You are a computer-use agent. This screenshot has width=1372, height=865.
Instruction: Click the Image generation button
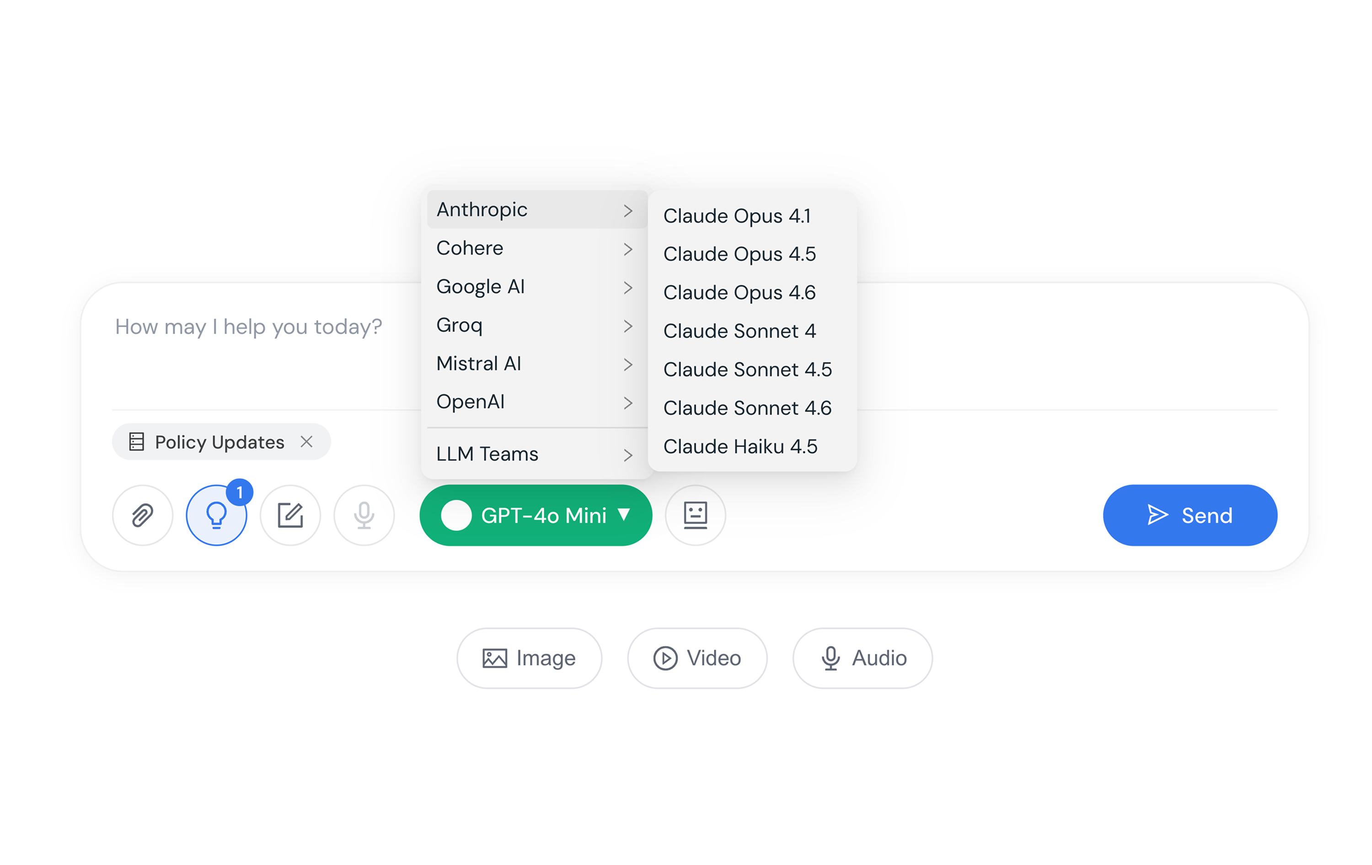click(529, 658)
